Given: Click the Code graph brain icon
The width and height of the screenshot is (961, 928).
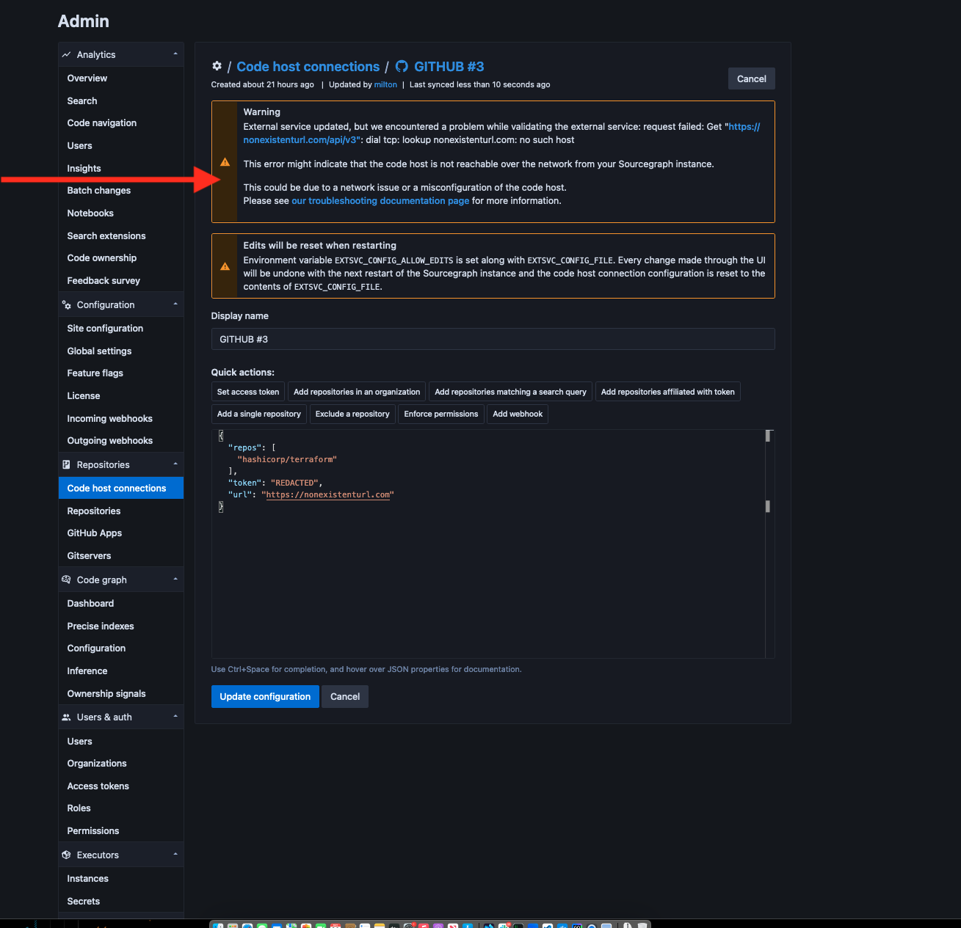Looking at the screenshot, I should coord(66,580).
